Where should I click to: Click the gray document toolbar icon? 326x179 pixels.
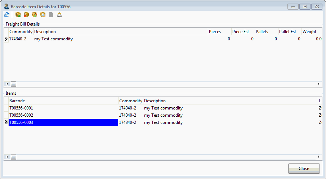point(51,15)
